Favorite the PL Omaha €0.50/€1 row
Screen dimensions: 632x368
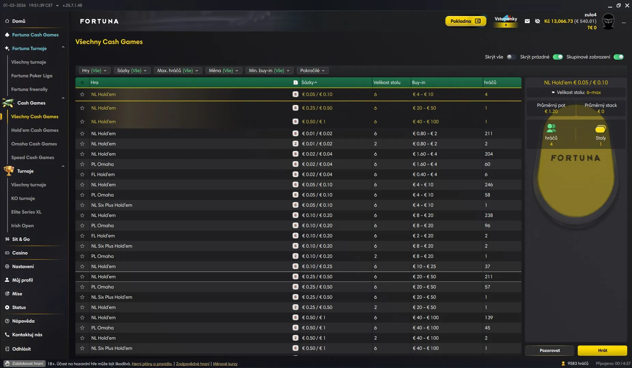[x=82, y=328]
